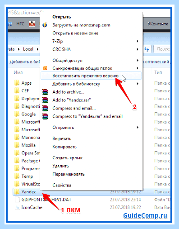
Task: Choose Восстановить прежнюю версию
Action: click(x=91, y=76)
